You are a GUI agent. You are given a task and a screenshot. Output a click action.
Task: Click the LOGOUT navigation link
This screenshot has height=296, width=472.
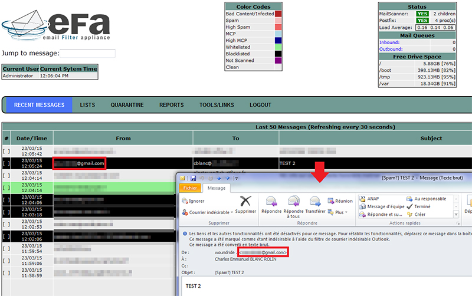(260, 105)
